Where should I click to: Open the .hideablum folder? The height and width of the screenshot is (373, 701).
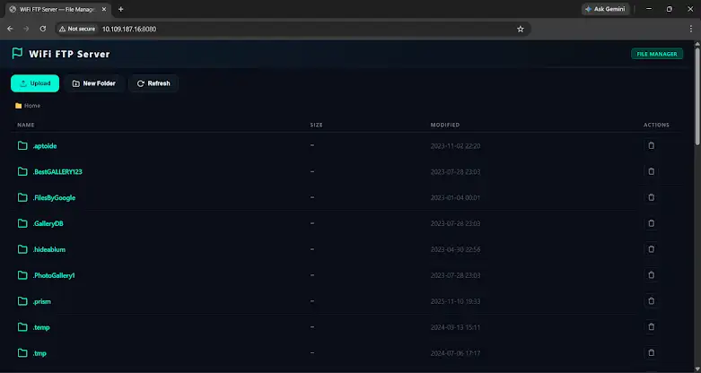(x=49, y=249)
